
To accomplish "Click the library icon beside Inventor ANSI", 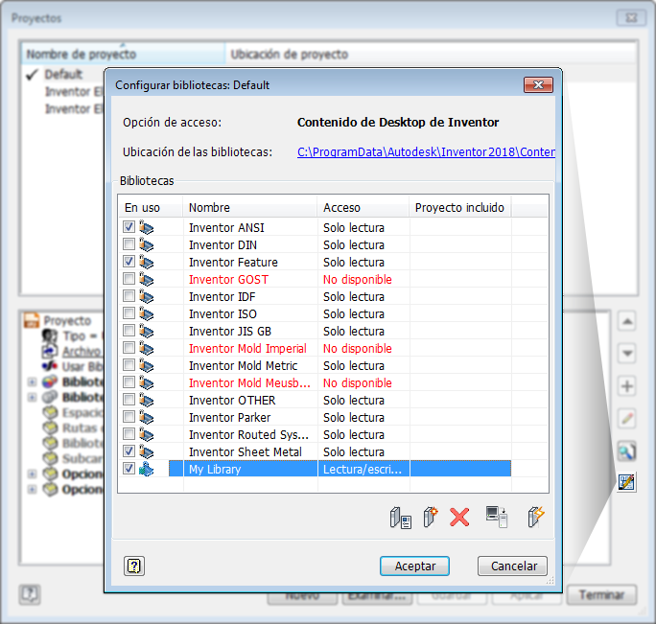I will pos(147,227).
